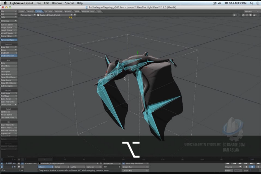Toggle the Z channel arrows button
Viewport: 261px width, 174px height.
19,167
